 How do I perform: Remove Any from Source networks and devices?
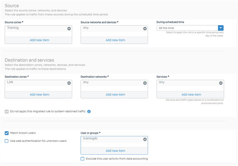pyautogui.click(x=145, y=29)
